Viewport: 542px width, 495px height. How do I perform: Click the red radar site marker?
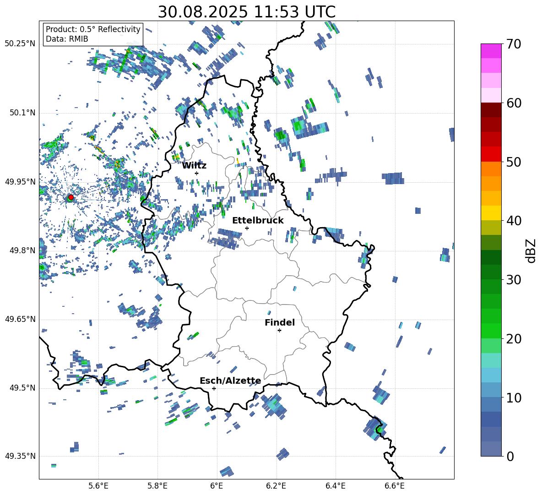pyautogui.click(x=71, y=197)
